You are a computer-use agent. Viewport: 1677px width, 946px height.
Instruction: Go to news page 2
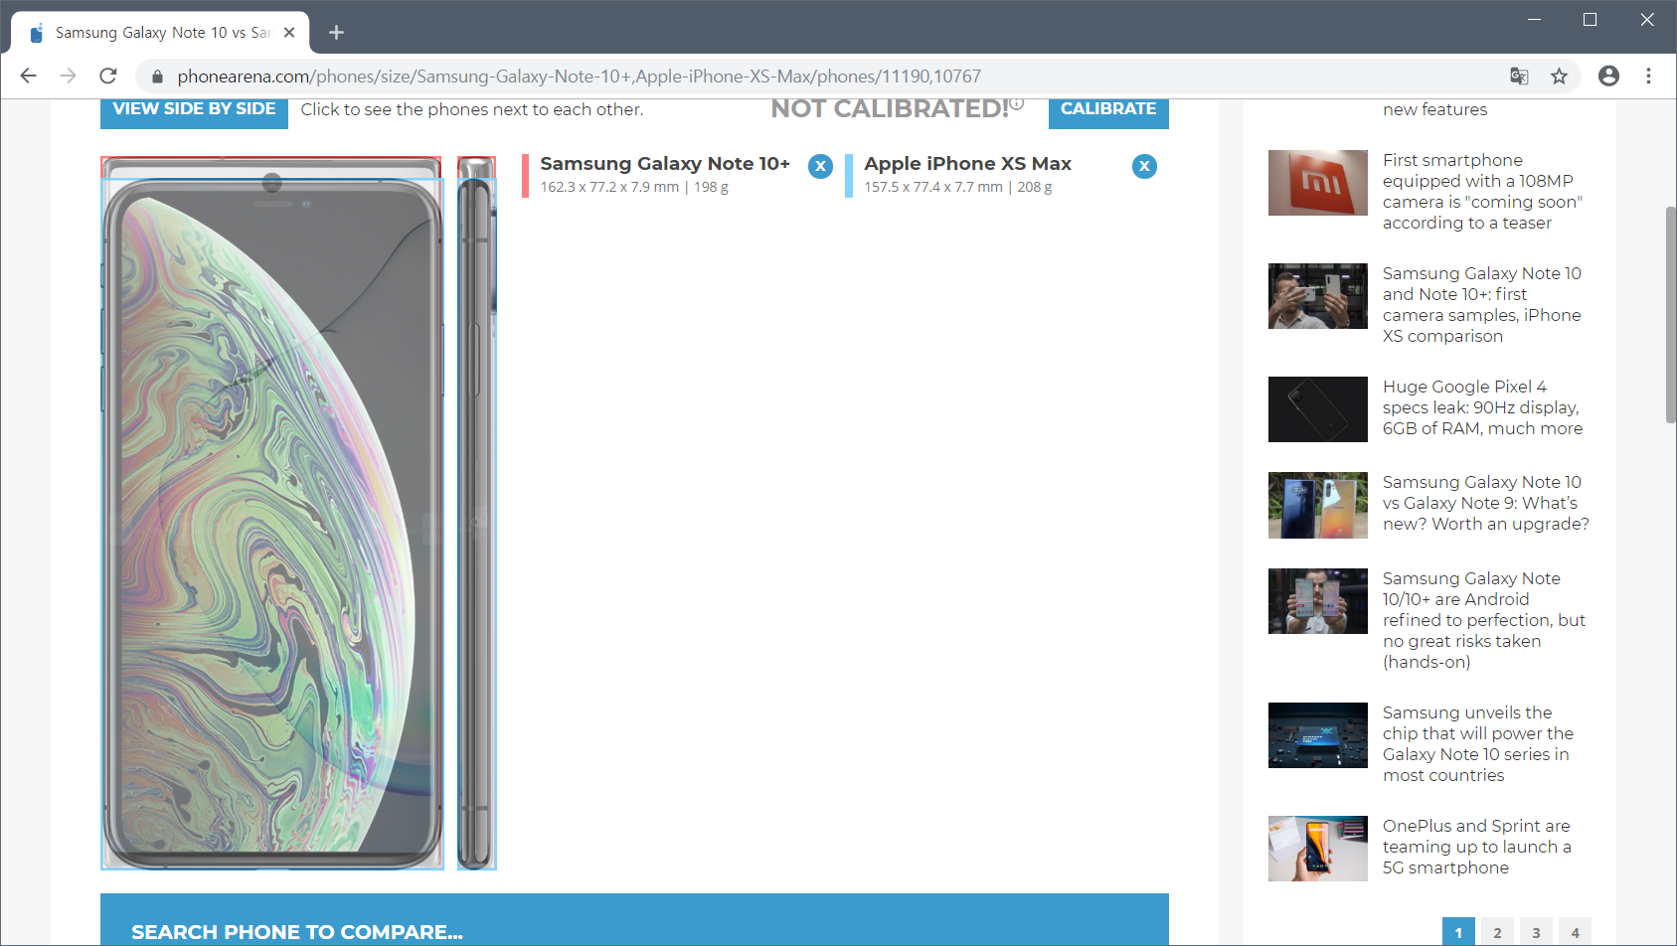coord(1497,932)
